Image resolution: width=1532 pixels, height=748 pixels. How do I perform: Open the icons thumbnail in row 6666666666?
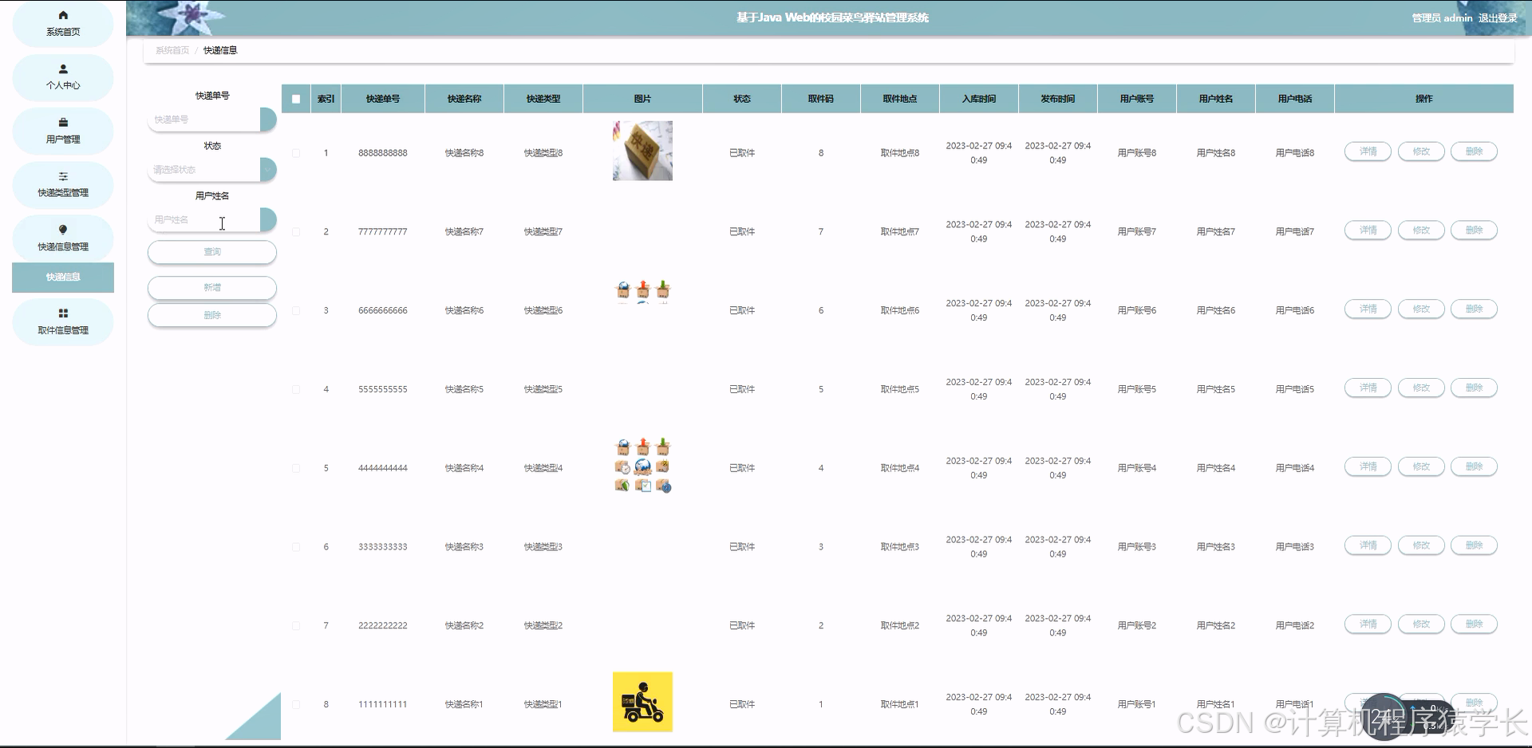click(642, 292)
